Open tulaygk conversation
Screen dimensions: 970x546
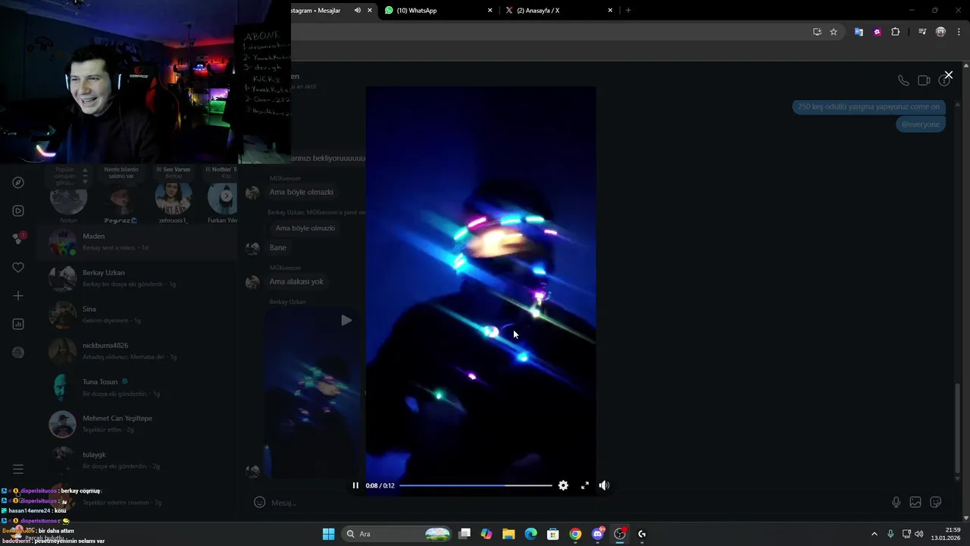(x=137, y=460)
